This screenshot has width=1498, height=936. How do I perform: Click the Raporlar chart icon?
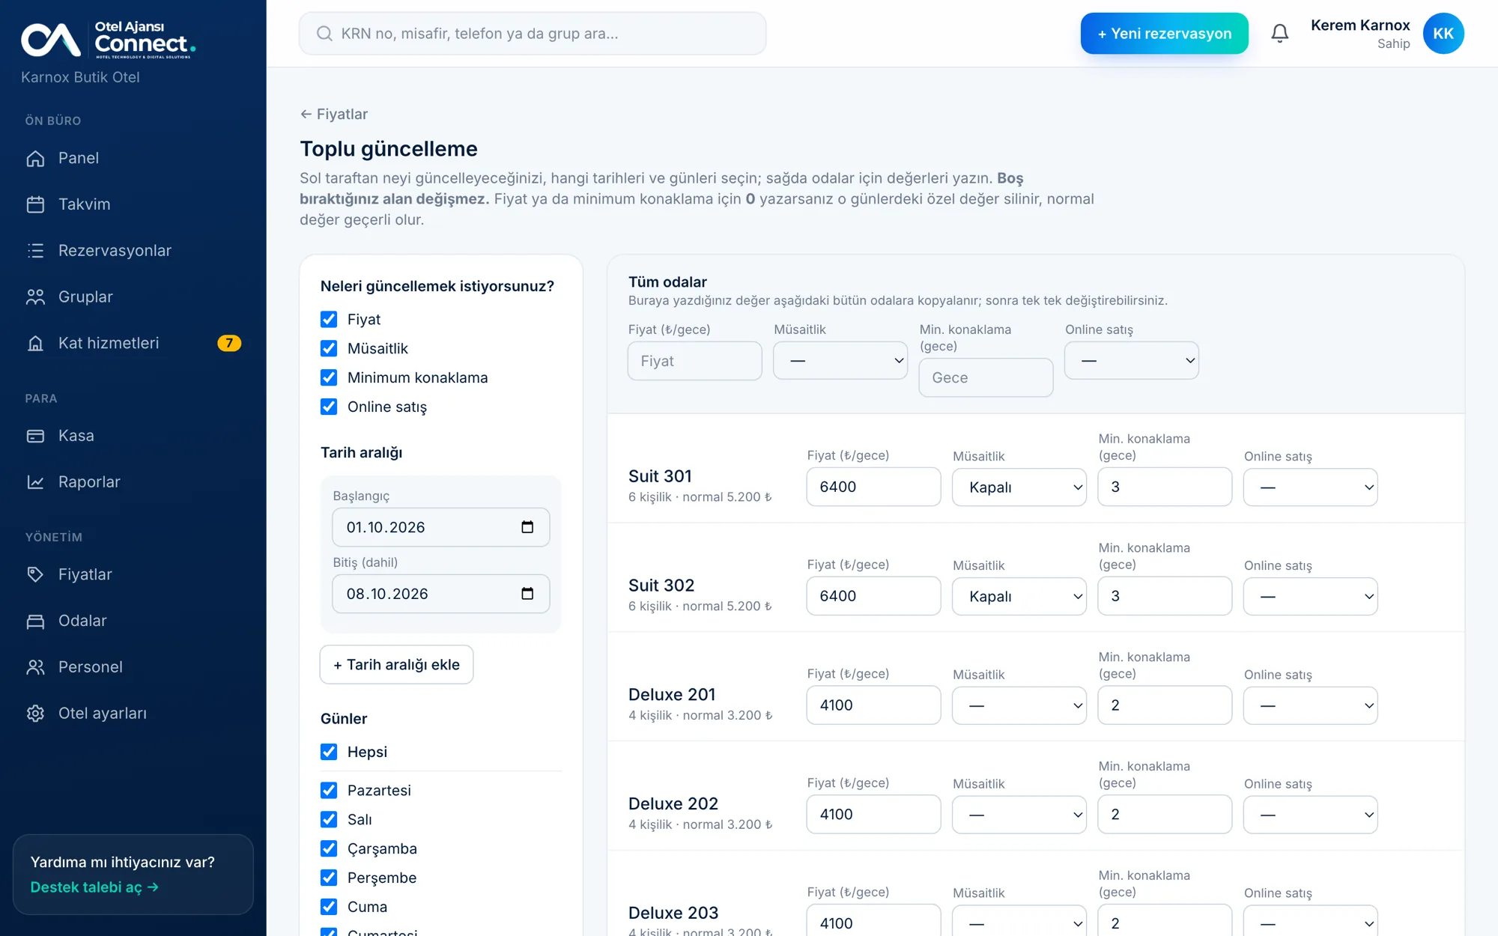point(35,482)
